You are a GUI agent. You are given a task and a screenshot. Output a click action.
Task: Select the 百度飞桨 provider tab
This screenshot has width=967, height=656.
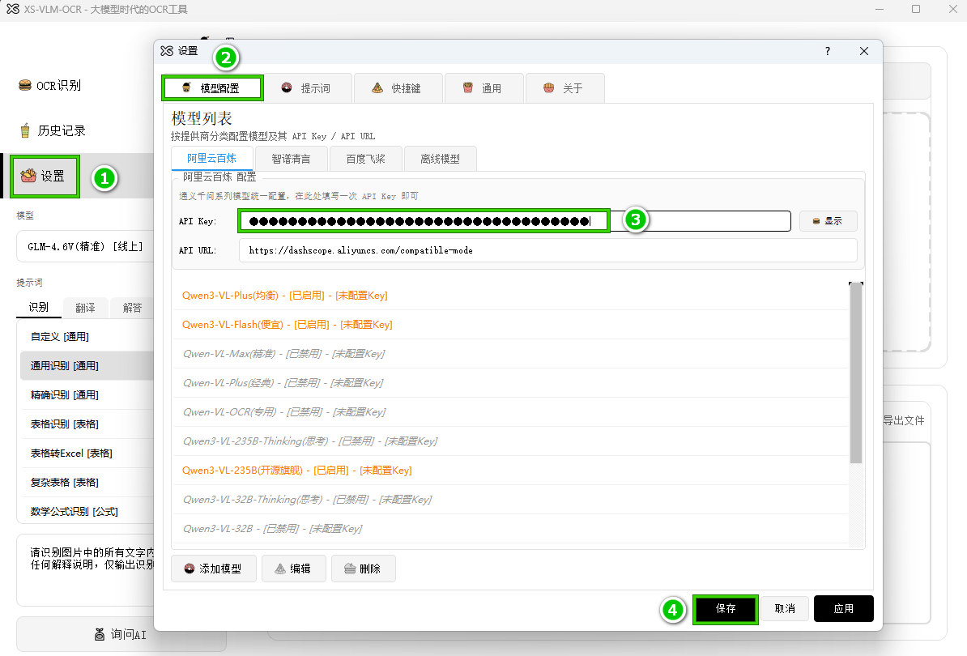coord(366,159)
